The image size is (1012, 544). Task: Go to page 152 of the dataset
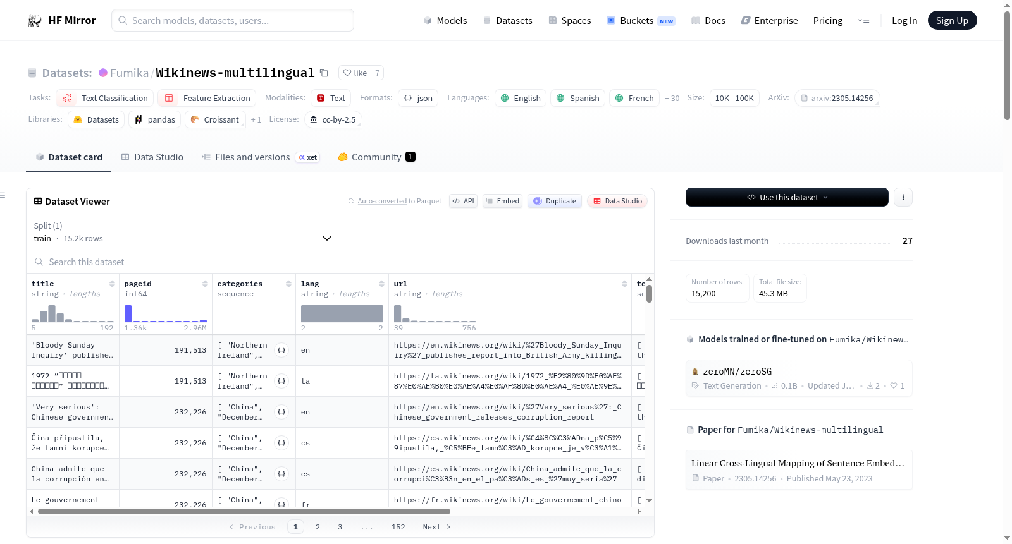[398, 527]
